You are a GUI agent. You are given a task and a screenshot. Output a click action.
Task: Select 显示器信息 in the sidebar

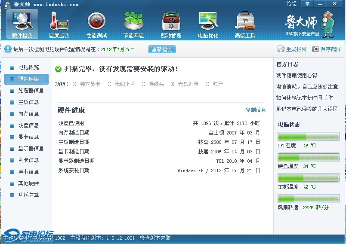tap(27, 149)
